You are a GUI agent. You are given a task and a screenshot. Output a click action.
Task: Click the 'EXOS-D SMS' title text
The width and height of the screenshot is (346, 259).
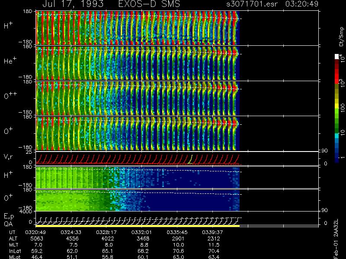(149, 4)
